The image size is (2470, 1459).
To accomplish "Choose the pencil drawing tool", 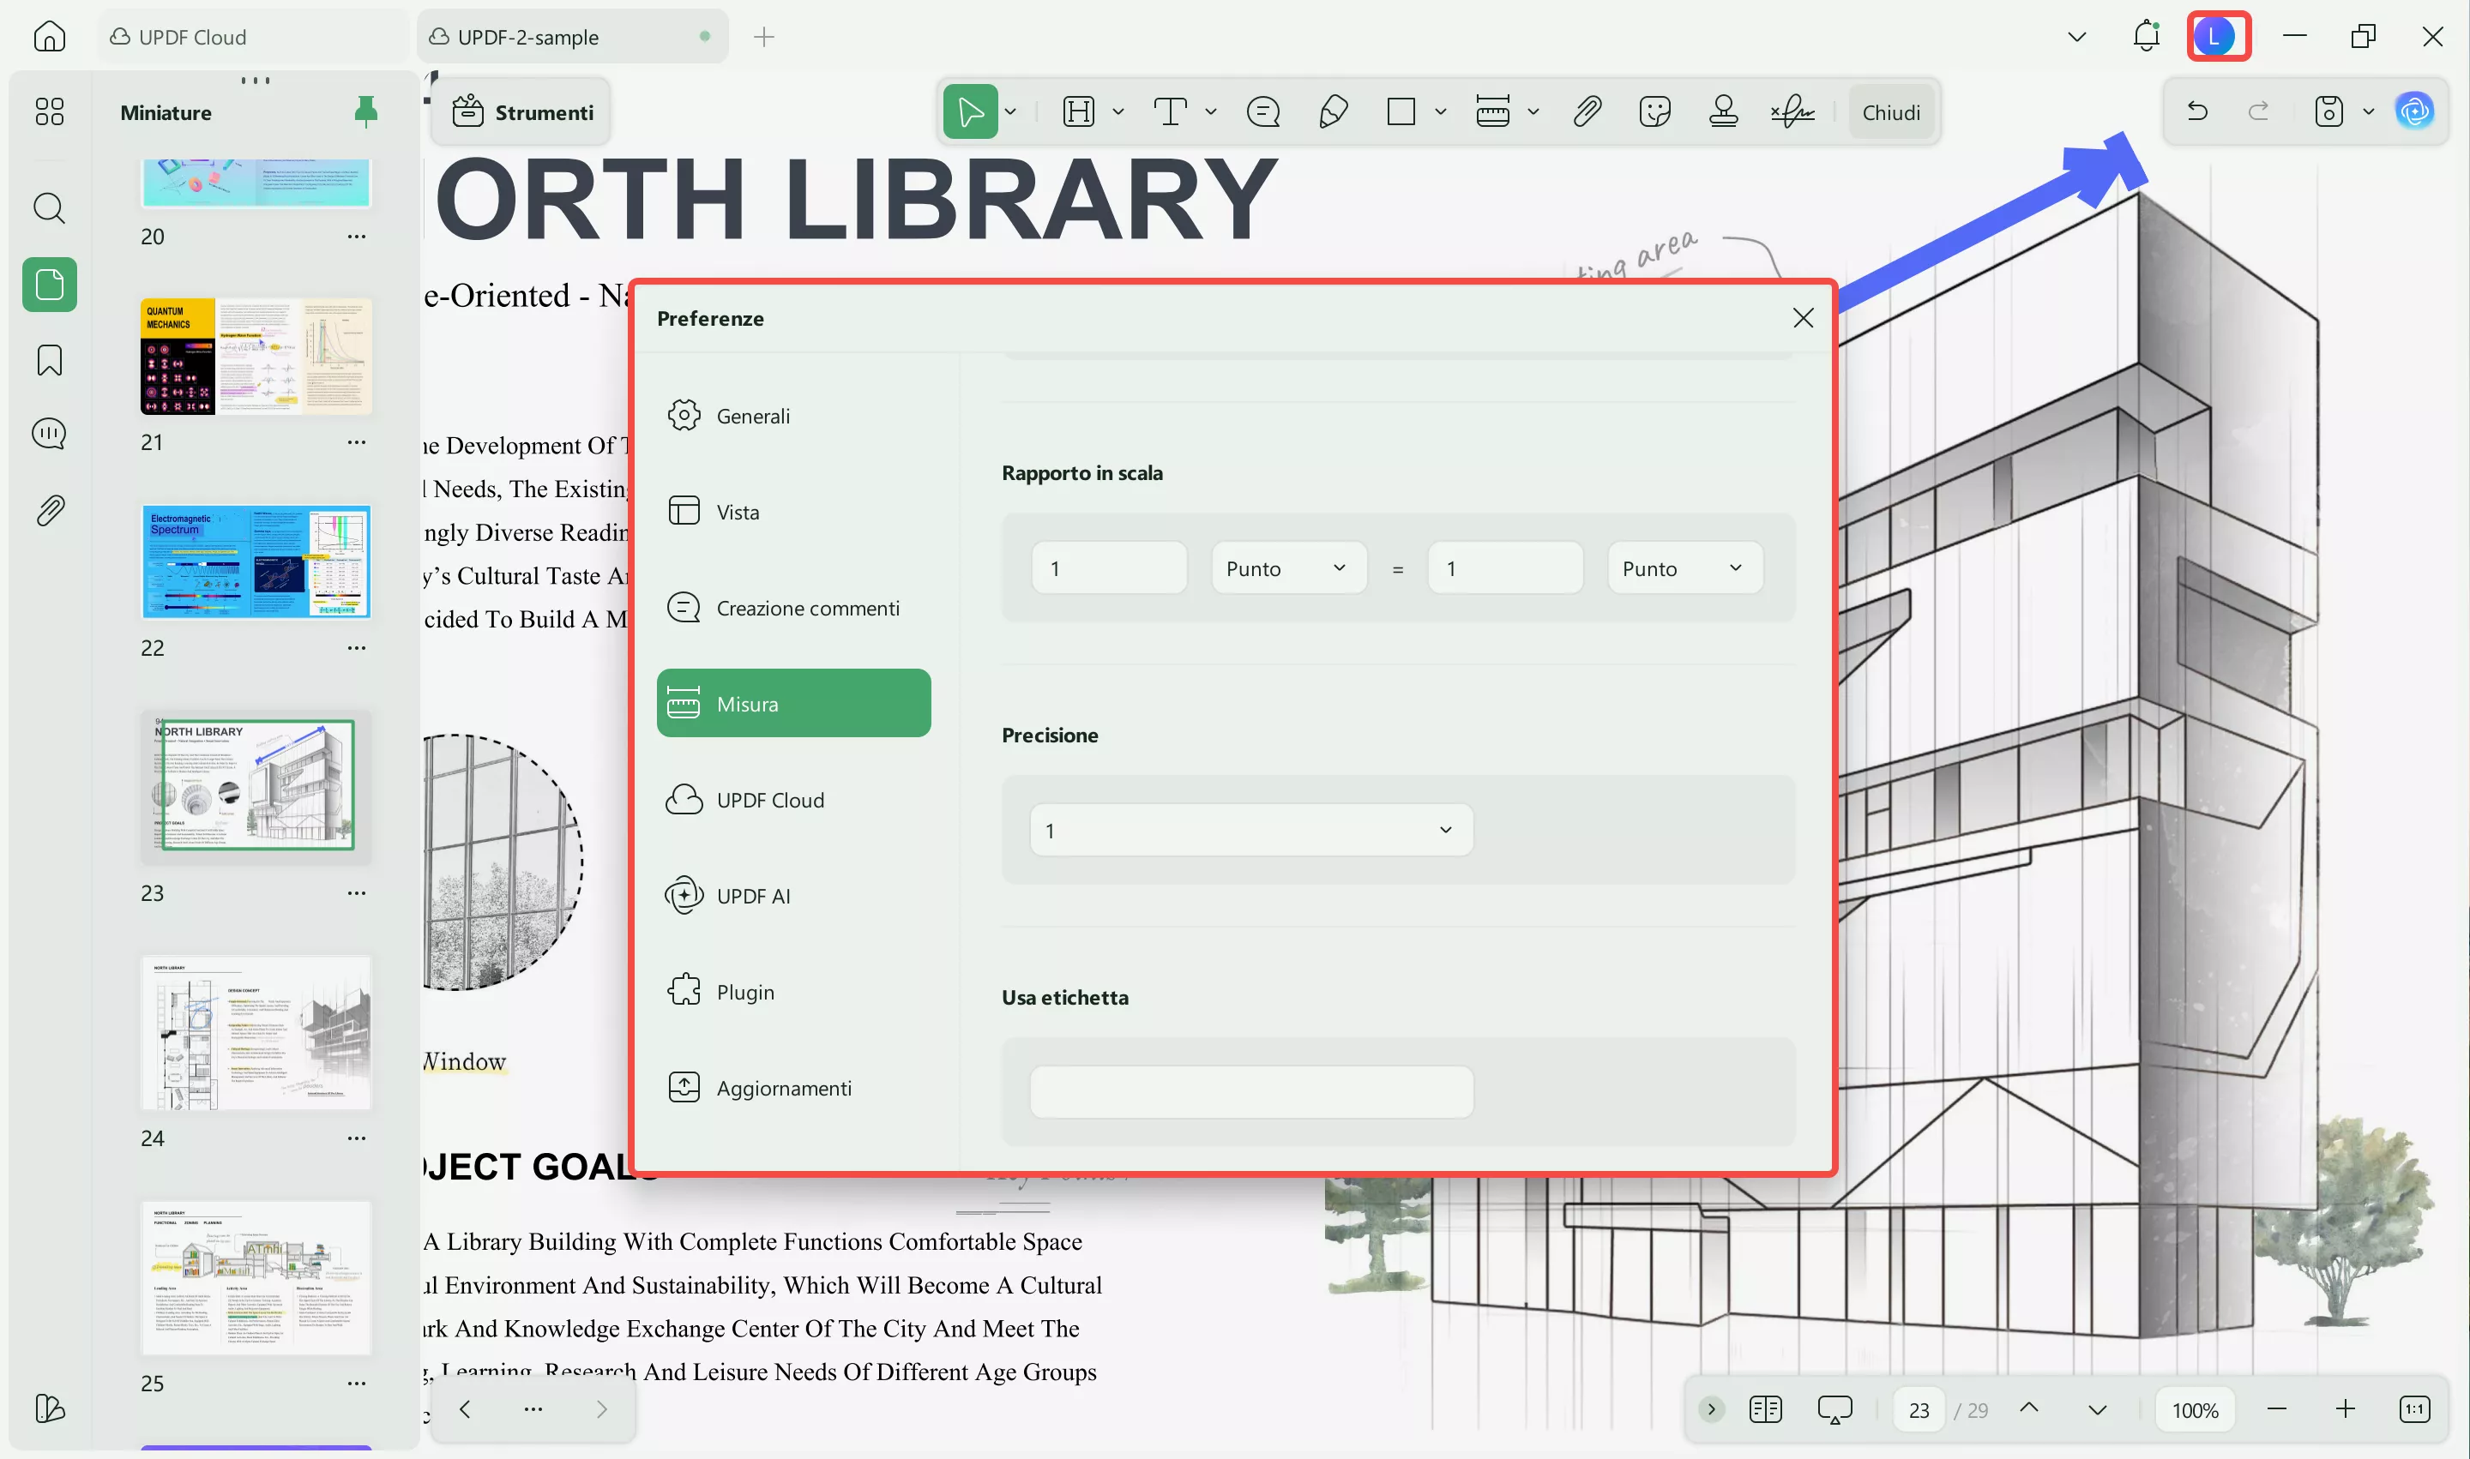I will click(1332, 112).
